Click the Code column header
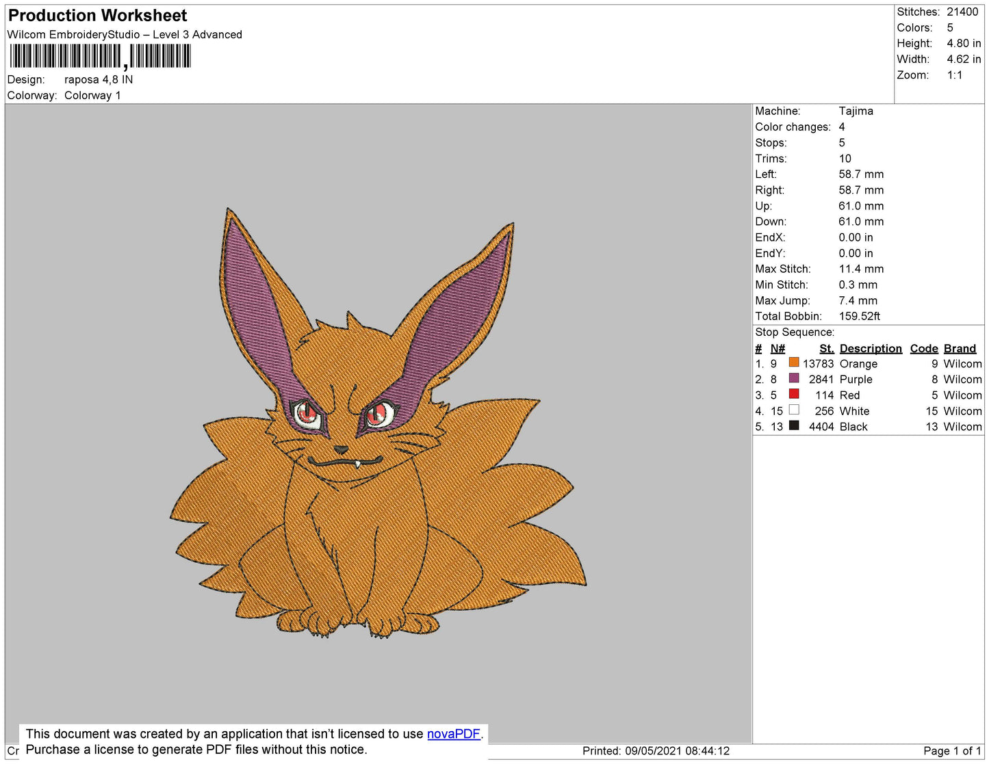The width and height of the screenshot is (989, 764). [x=924, y=349]
